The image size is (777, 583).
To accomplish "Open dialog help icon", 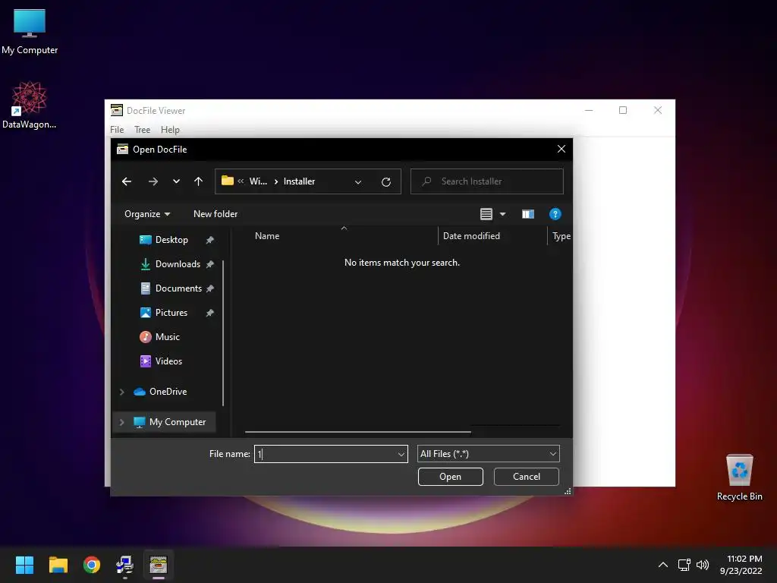I will pyautogui.click(x=555, y=214).
